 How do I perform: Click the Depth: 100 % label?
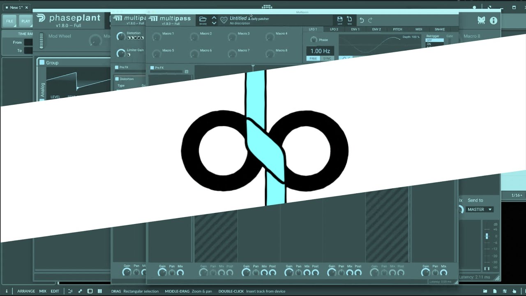[x=411, y=37]
